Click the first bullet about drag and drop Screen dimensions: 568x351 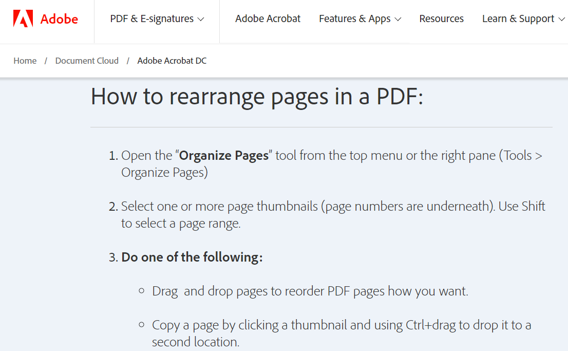[x=310, y=291]
